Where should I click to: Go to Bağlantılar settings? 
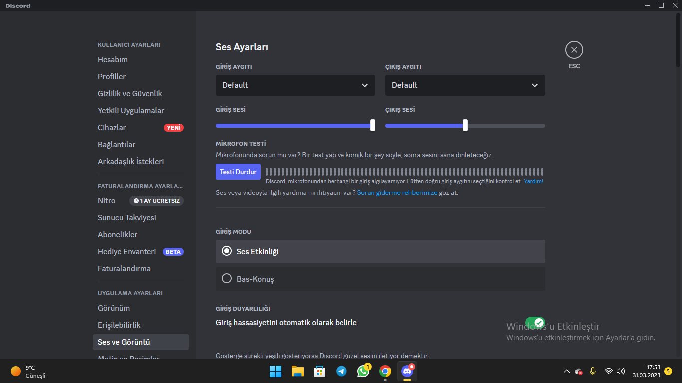[141, 145]
